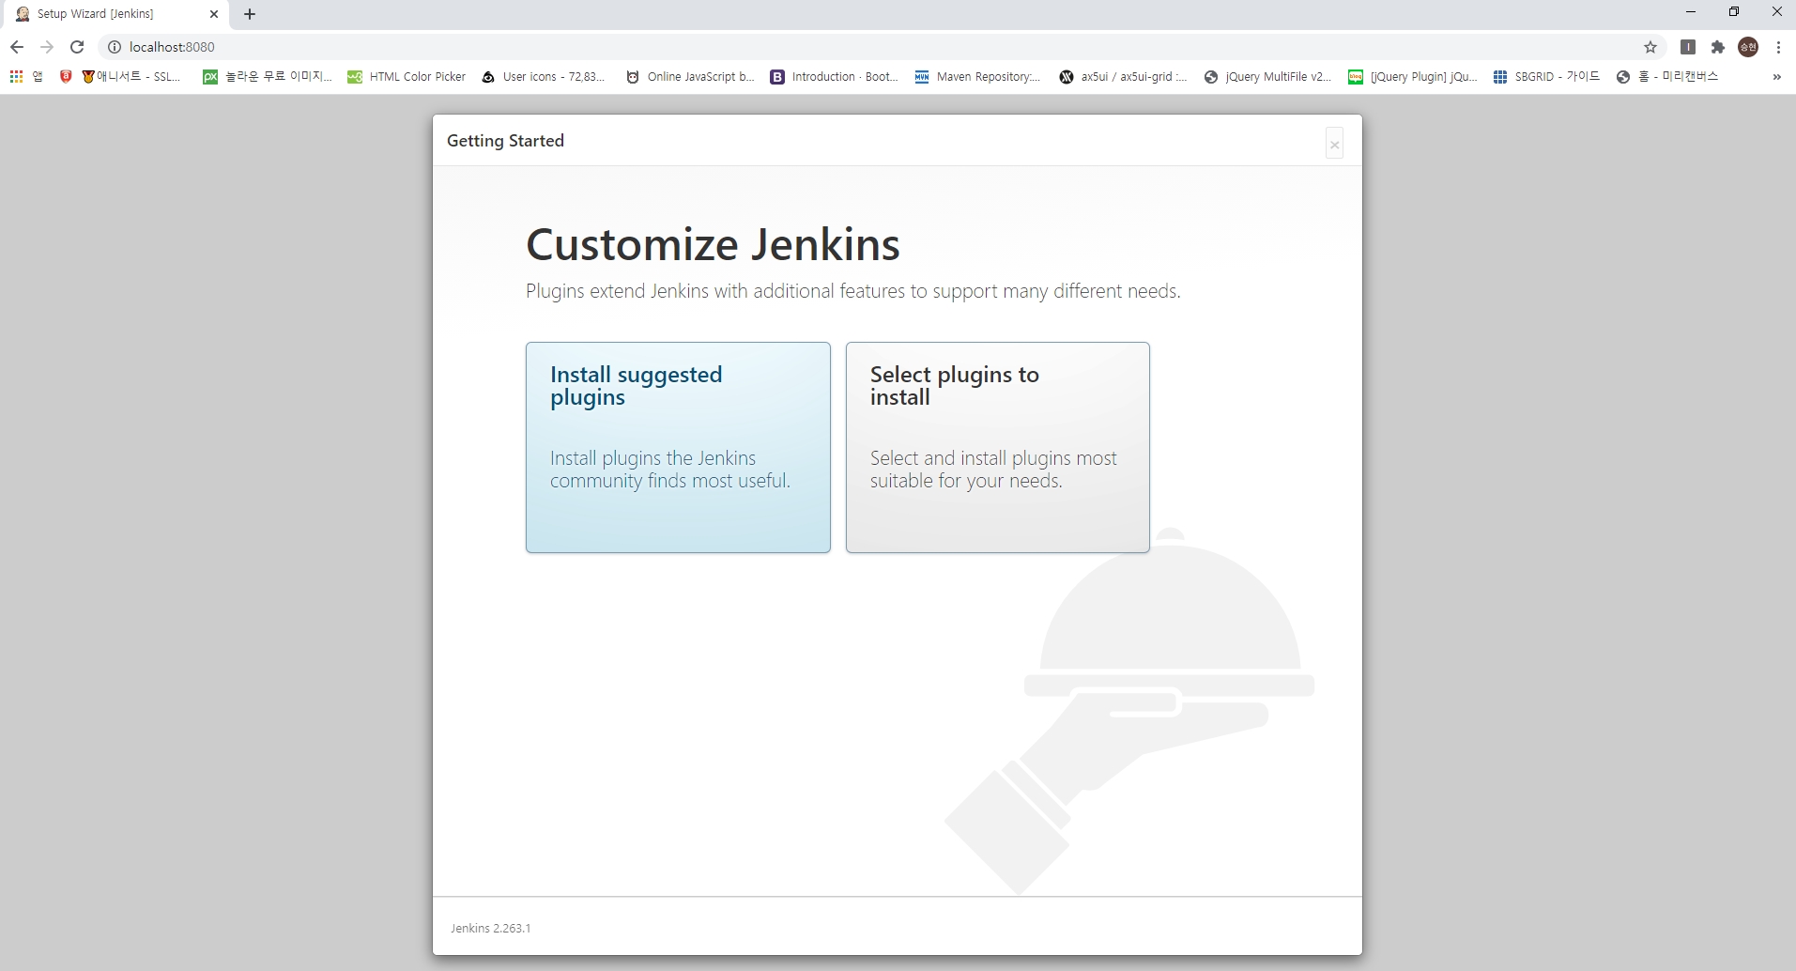View site information icon in address bar

[115, 47]
